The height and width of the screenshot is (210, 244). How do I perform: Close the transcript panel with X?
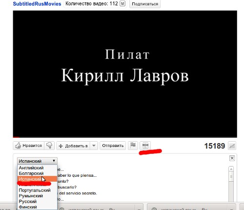point(232,158)
